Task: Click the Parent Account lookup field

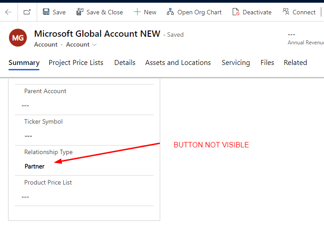Action: [x=84, y=106]
